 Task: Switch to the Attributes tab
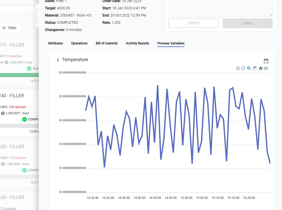(55, 43)
